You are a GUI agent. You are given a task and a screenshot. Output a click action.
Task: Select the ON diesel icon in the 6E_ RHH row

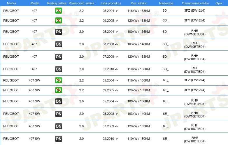pos(58,126)
